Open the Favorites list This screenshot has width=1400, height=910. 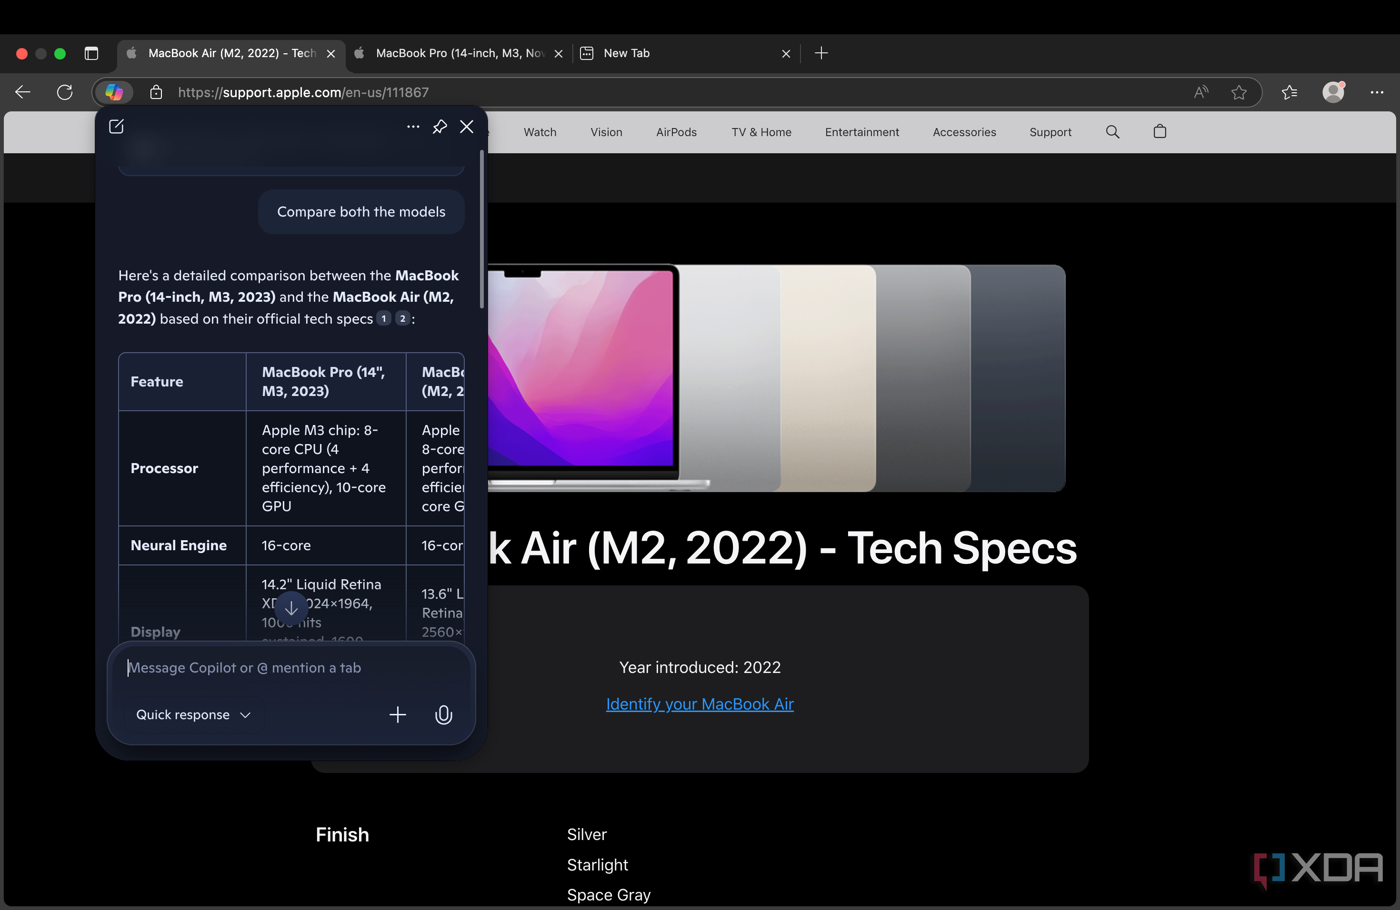[x=1290, y=92]
